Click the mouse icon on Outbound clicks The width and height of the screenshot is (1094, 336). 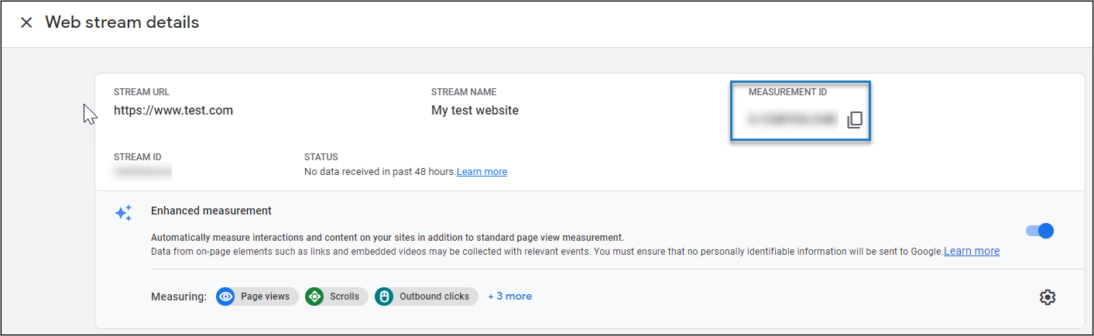coord(384,297)
